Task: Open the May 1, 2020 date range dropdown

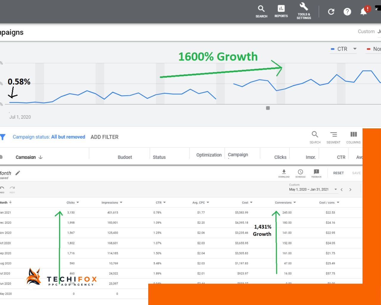Action: 336,189
